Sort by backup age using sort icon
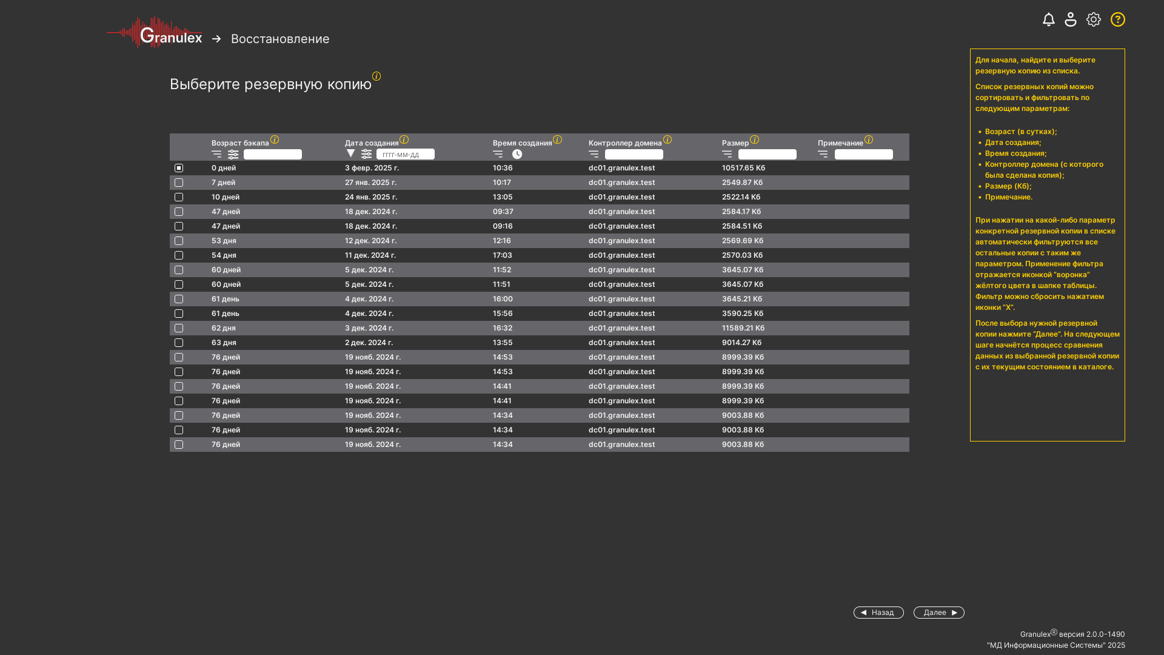Viewport: 1164px width, 655px height. click(216, 154)
